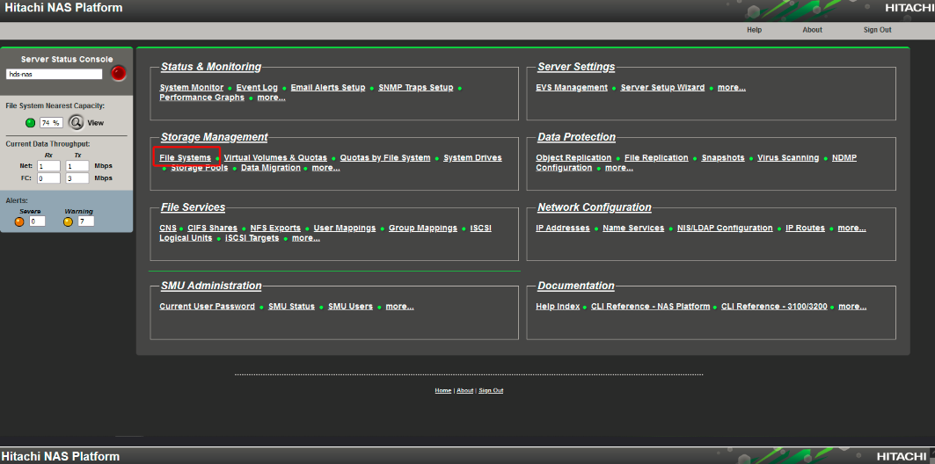Open NIS/LDAP Configuration
The width and height of the screenshot is (935, 464).
point(725,228)
